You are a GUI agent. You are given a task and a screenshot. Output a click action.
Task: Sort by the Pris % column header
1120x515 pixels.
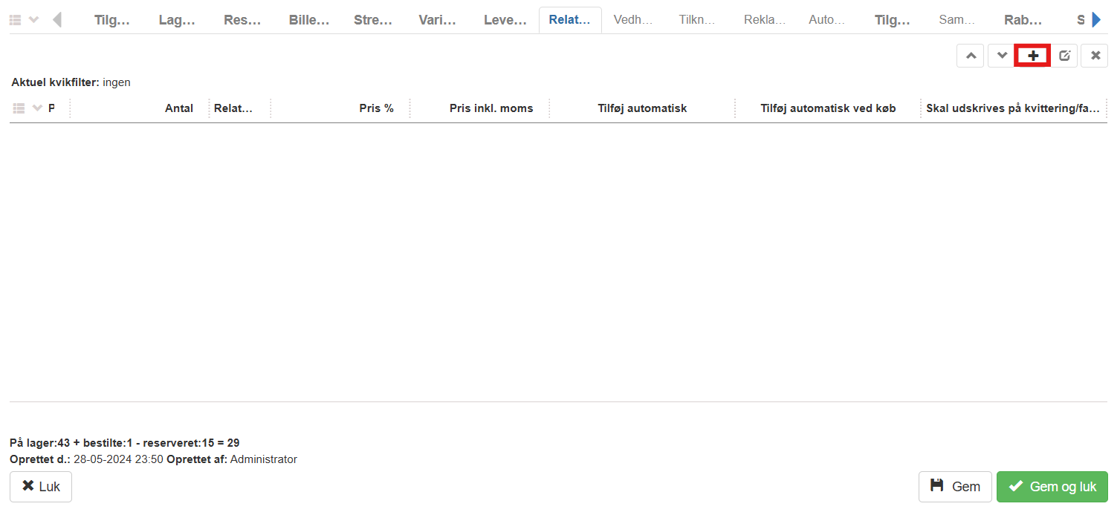pyautogui.click(x=376, y=108)
